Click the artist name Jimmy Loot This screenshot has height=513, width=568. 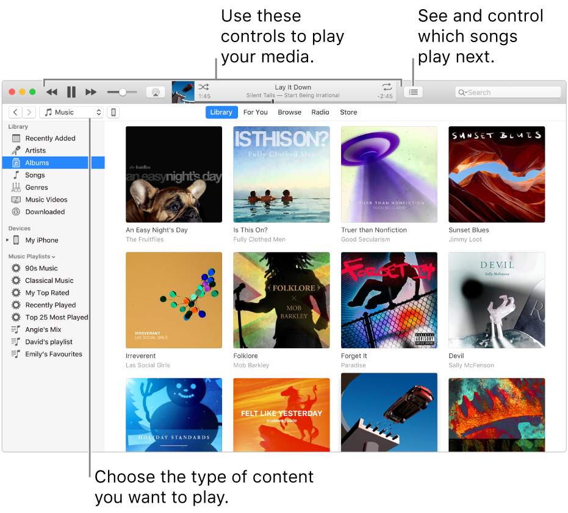465,240
